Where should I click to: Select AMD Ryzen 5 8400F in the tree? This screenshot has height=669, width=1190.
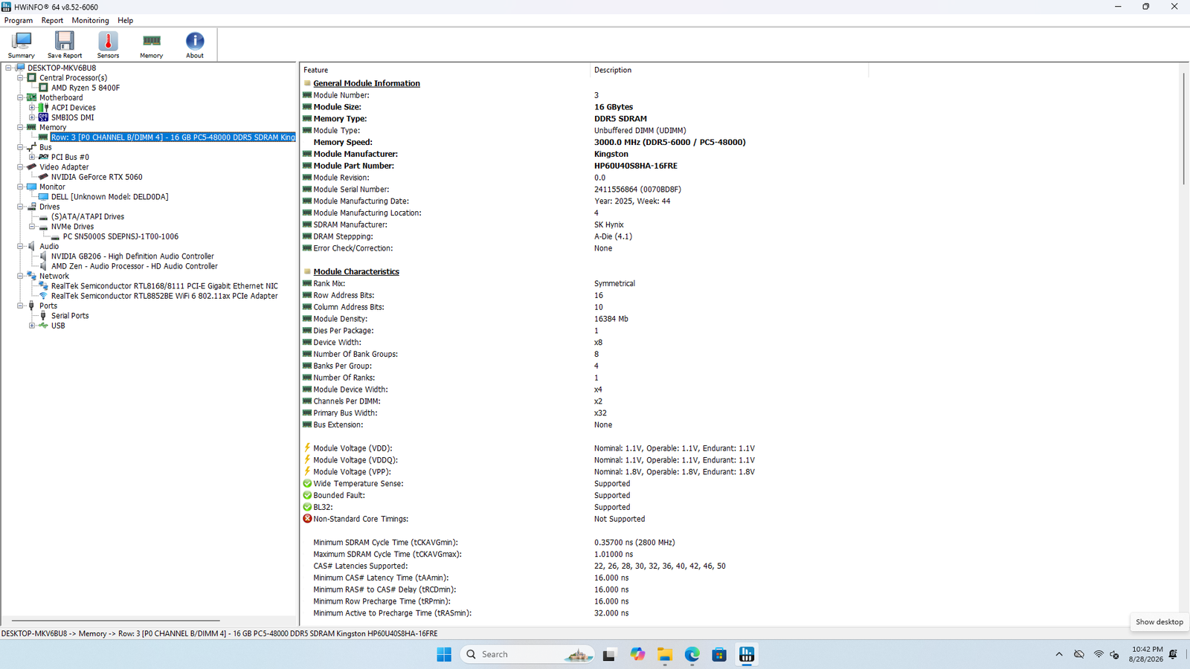[x=86, y=88]
